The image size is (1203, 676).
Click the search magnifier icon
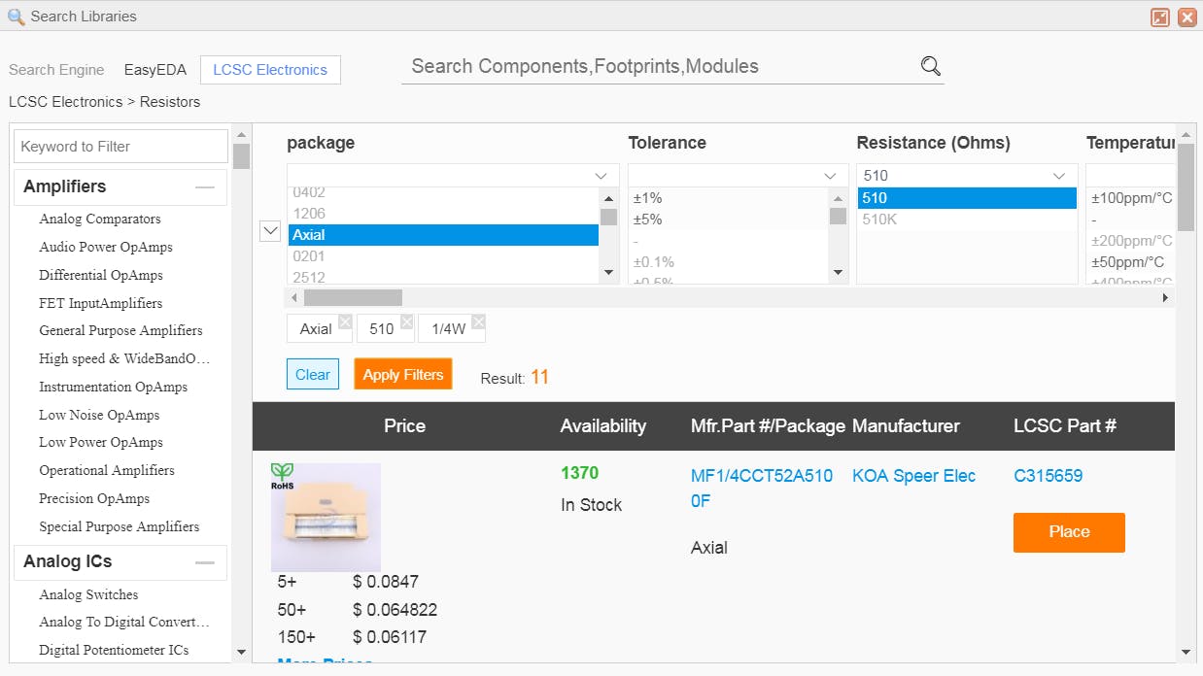[x=930, y=66]
